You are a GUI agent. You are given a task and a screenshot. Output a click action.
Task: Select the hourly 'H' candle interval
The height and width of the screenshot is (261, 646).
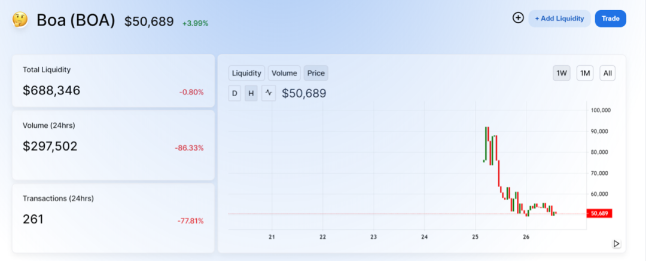[251, 93]
